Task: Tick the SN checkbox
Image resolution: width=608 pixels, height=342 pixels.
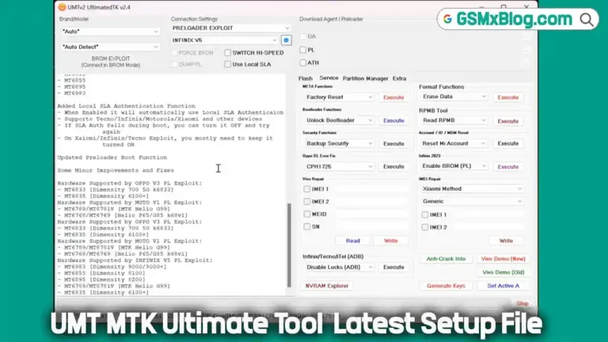Action: [307, 226]
